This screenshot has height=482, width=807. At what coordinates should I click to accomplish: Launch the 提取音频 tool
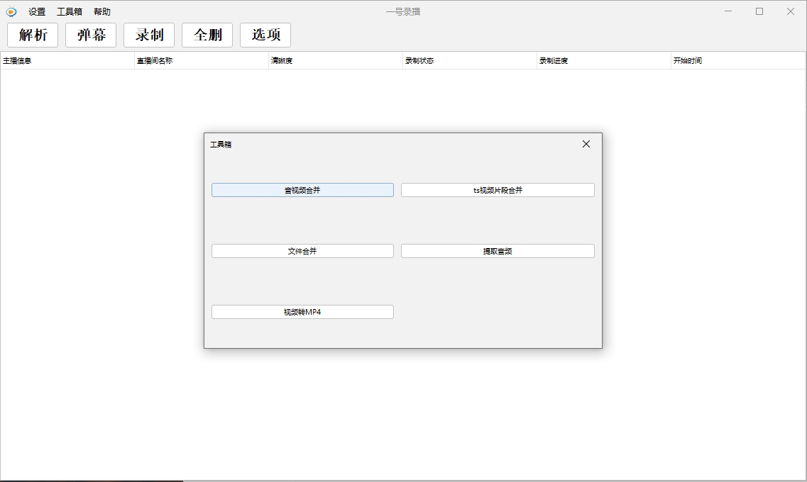pos(498,251)
